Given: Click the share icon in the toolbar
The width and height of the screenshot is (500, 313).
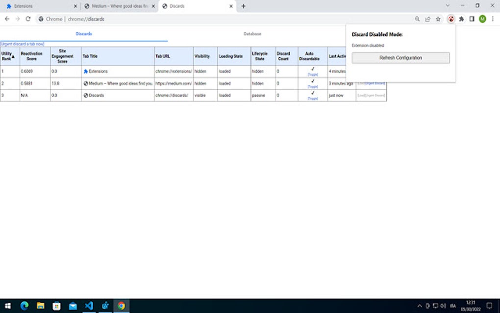Looking at the screenshot, I should pos(427,19).
